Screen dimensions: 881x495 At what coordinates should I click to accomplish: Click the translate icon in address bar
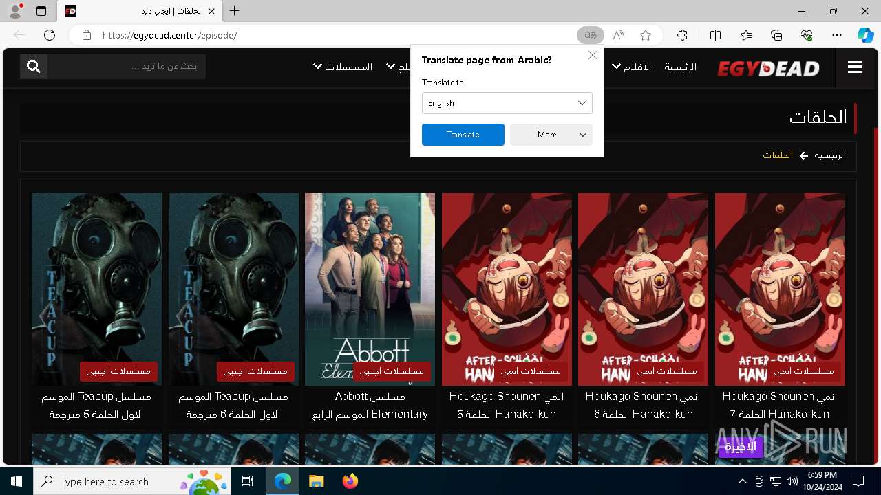[590, 35]
